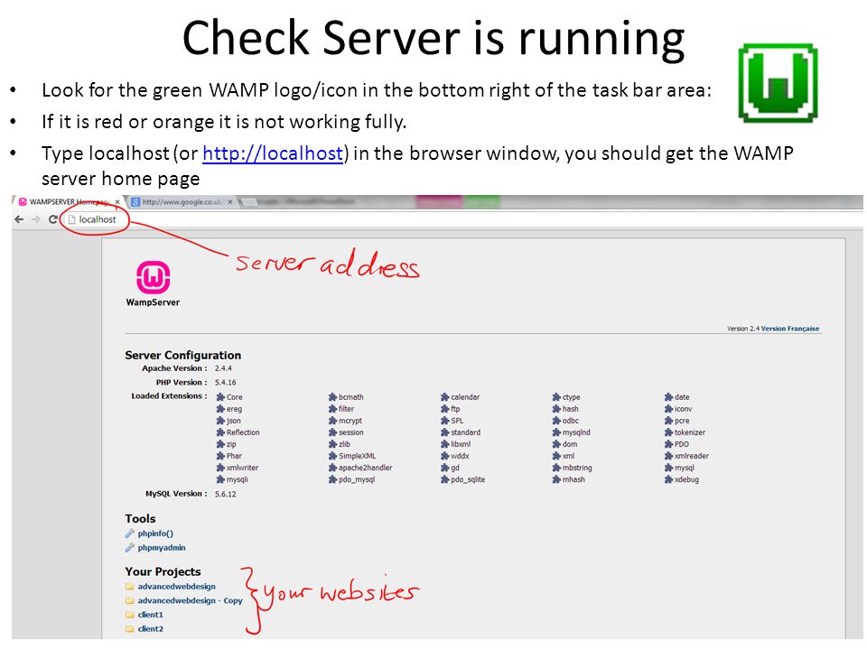
Task: Select the MySQL version value 5.6.12
Action: tap(225, 494)
